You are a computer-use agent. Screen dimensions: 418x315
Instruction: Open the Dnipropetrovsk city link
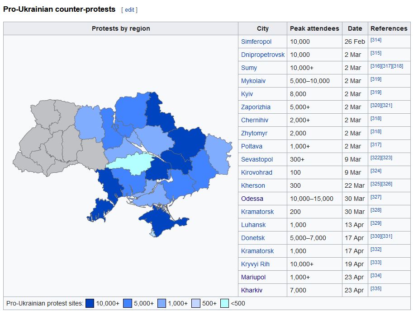[x=263, y=55]
